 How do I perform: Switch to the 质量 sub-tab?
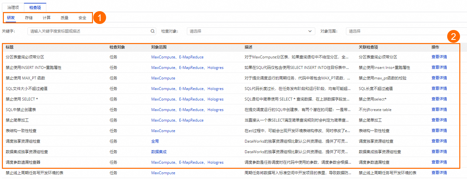(65, 18)
